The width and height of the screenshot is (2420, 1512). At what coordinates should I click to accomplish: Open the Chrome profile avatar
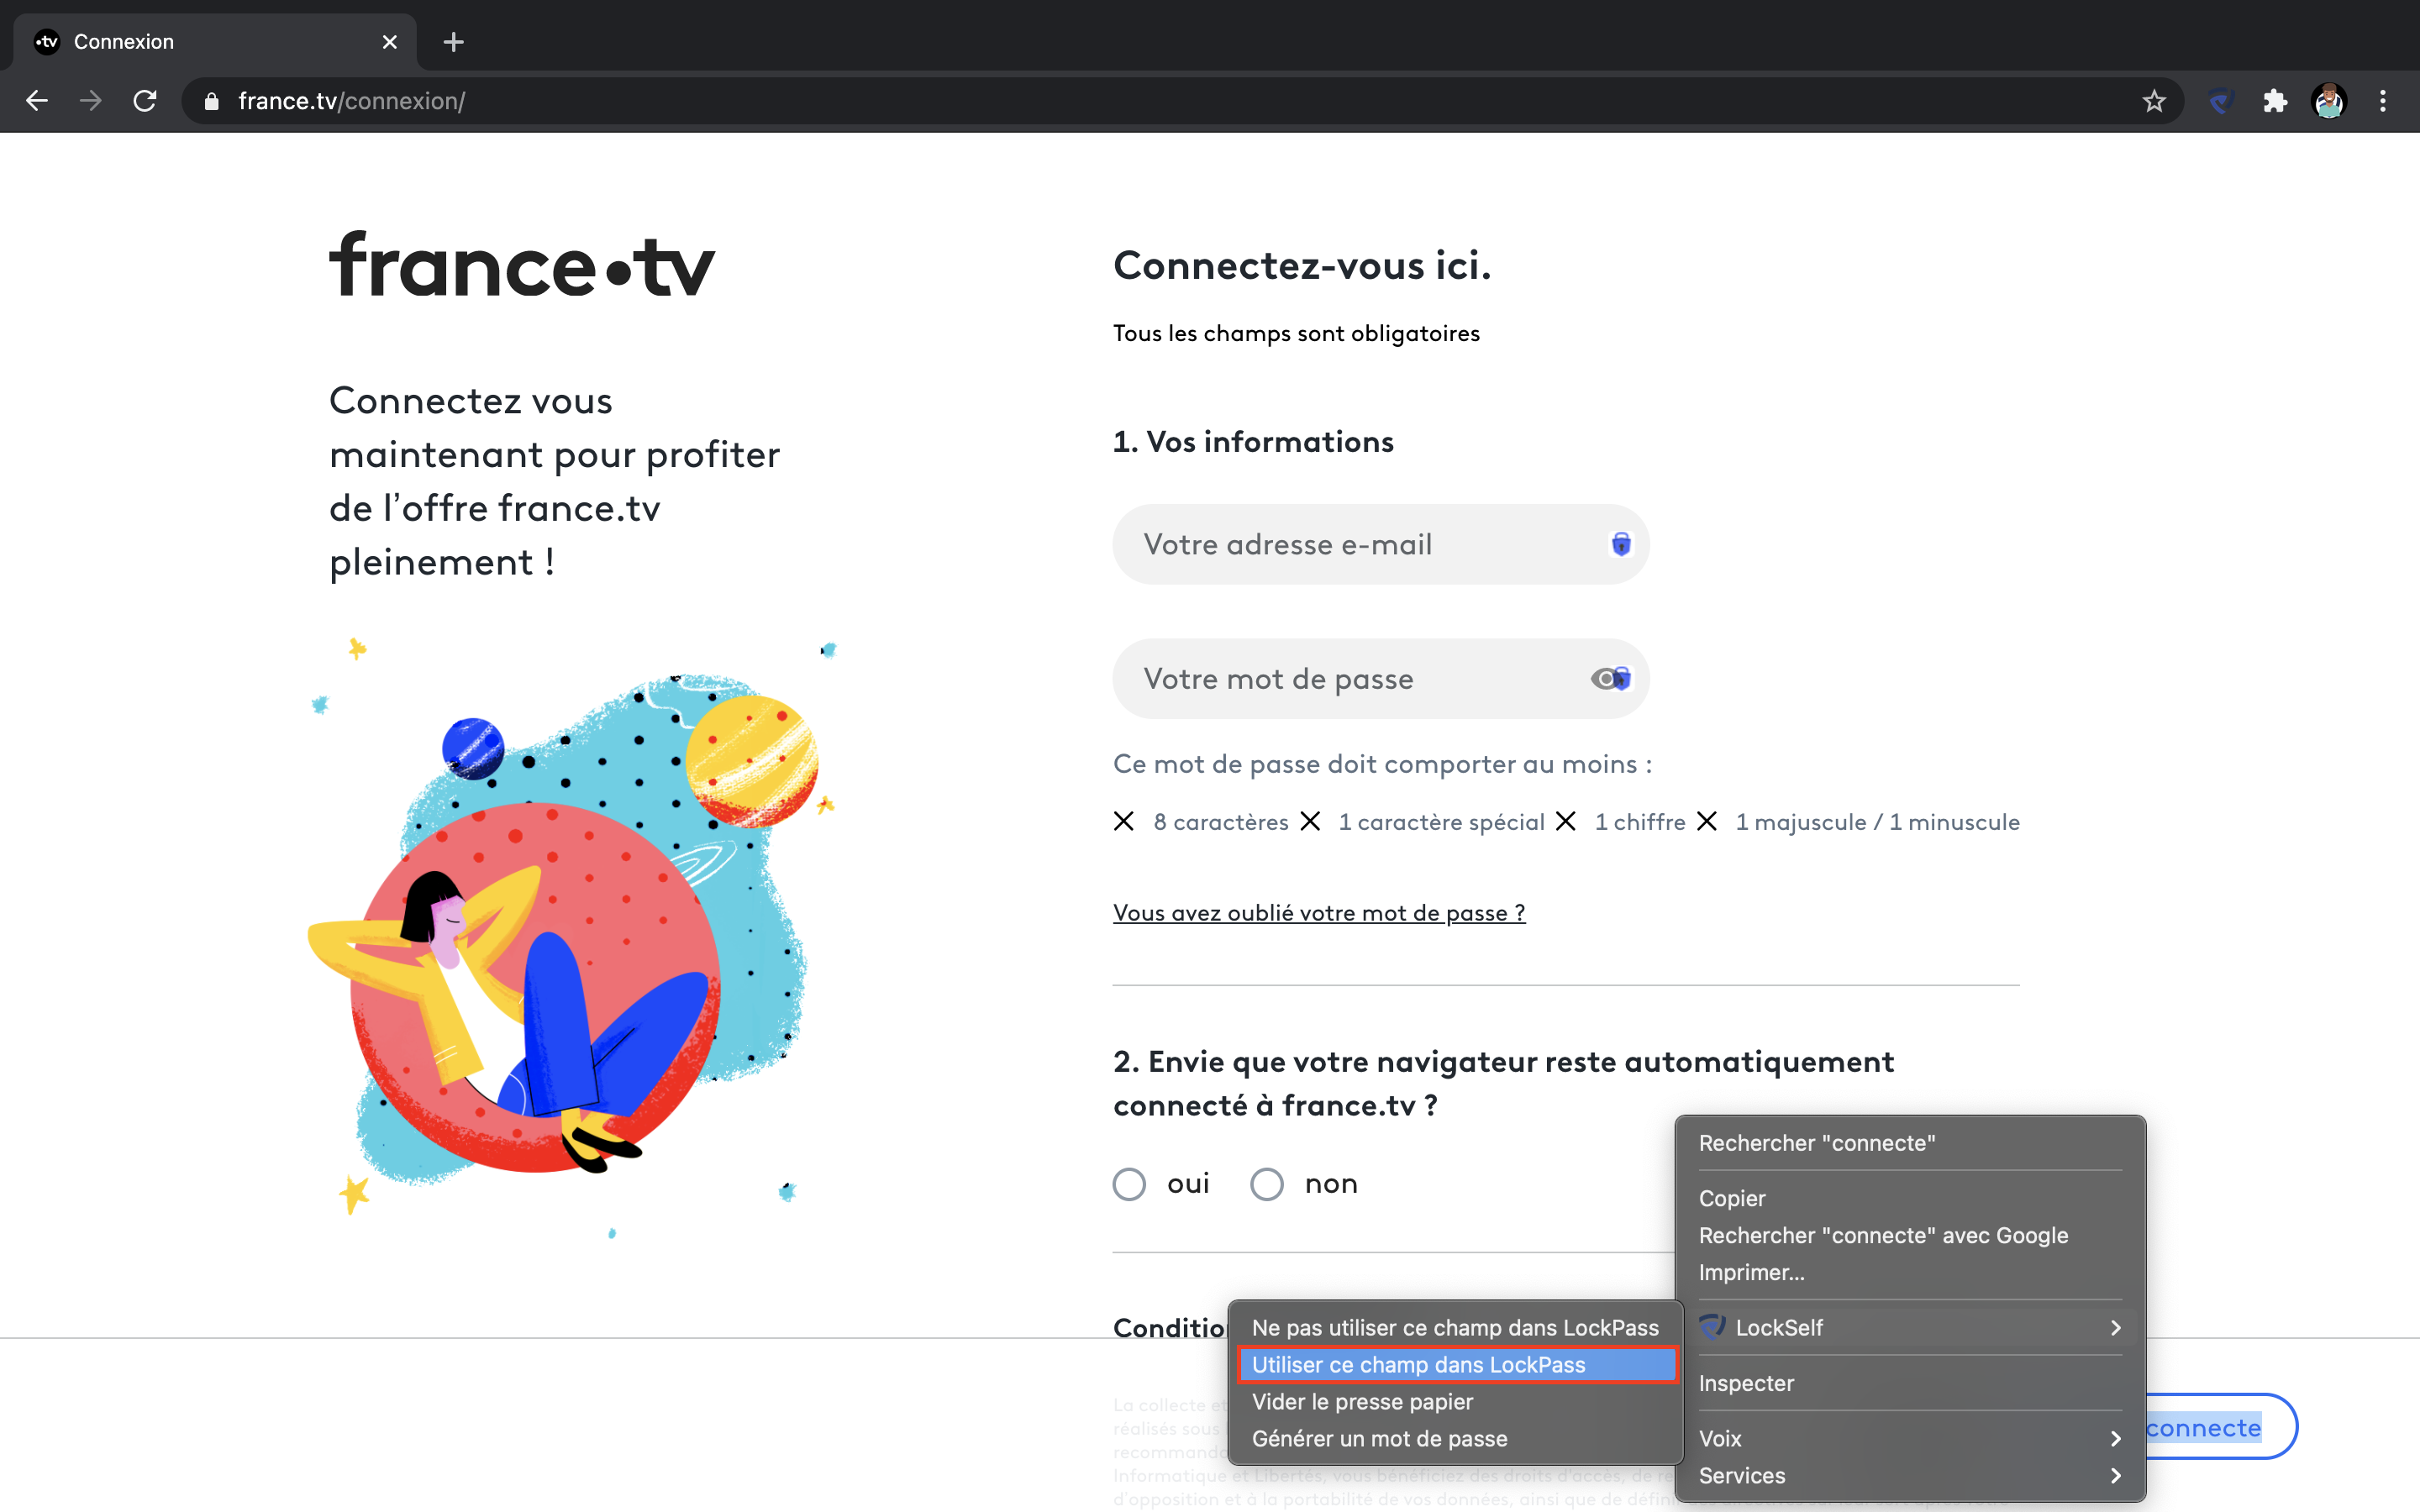2329,101
